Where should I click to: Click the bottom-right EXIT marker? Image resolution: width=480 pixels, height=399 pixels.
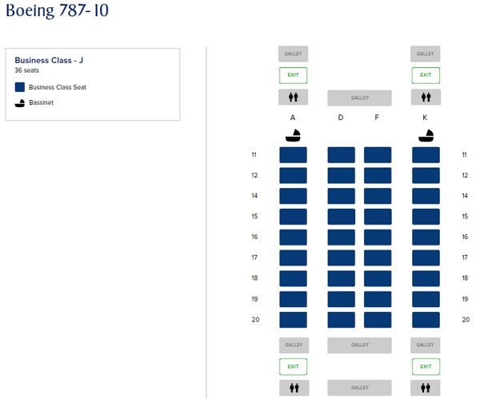(426, 366)
